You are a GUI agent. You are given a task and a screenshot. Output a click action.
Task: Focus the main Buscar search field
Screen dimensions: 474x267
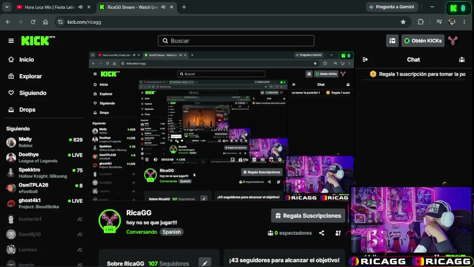[x=236, y=41]
